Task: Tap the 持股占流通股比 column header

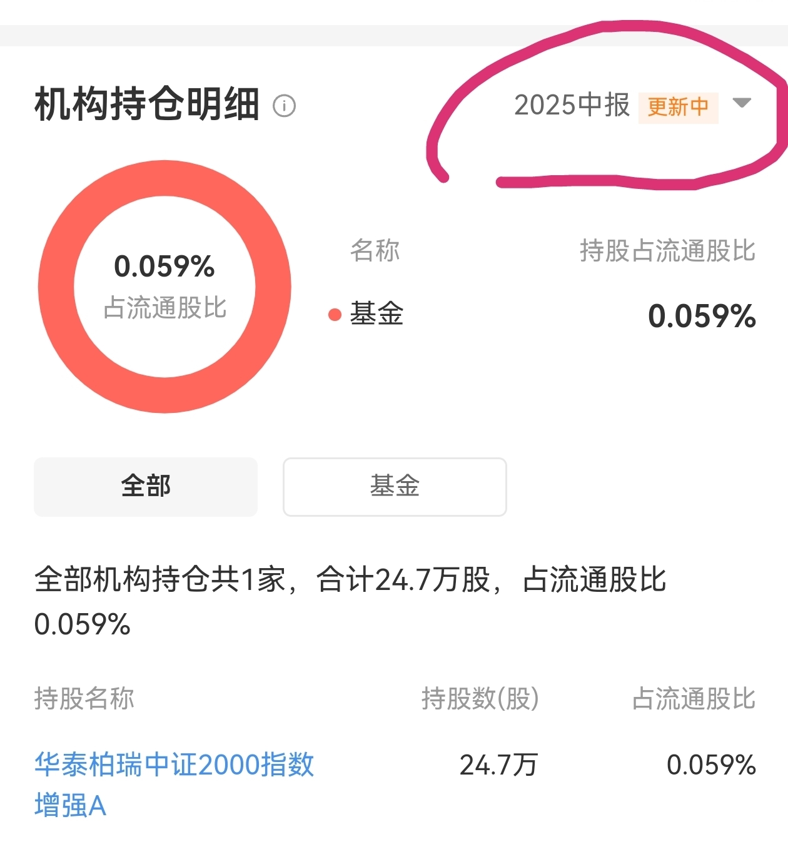Action: pyautogui.click(x=667, y=250)
